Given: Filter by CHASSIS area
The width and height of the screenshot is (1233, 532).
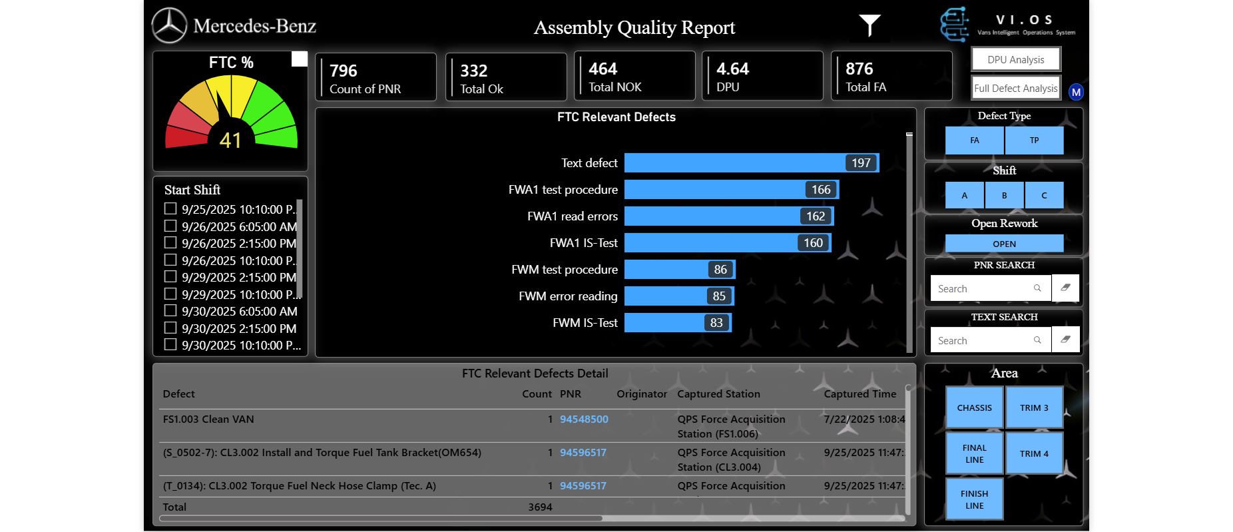Looking at the screenshot, I should [974, 407].
